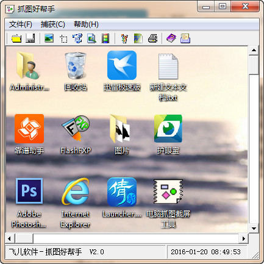Click the pencil cup paint icon
Screen dimensions: 264x264
point(124,38)
